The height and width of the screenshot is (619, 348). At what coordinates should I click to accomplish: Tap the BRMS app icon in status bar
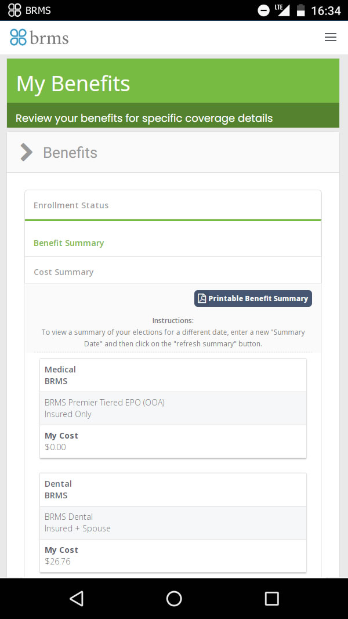coord(14,10)
